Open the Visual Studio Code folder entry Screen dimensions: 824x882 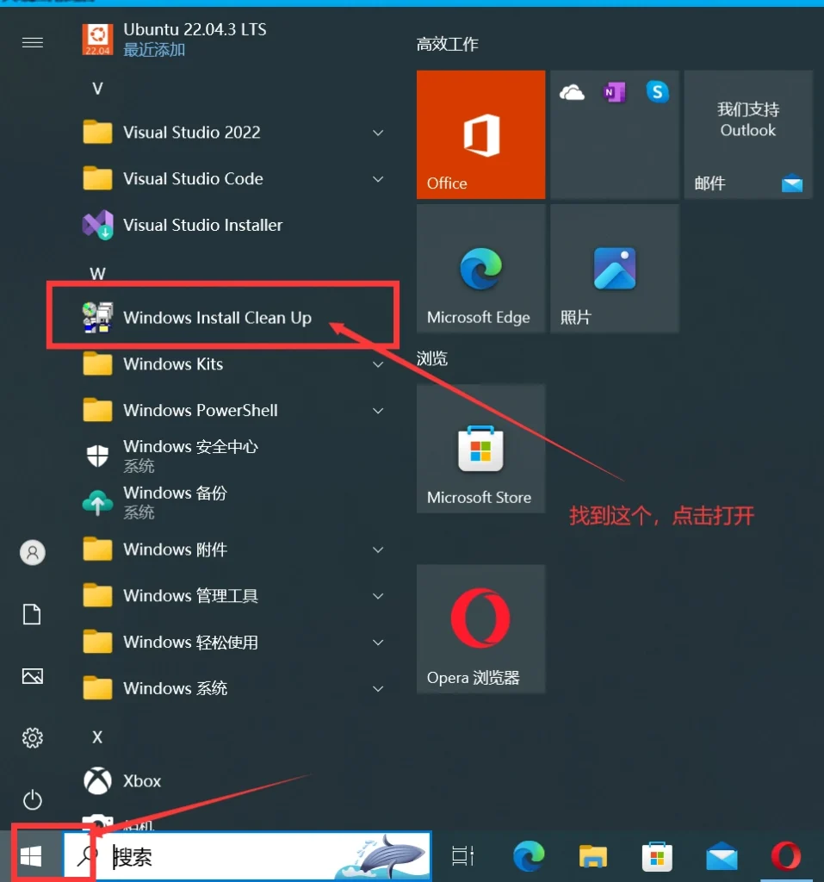coord(234,179)
